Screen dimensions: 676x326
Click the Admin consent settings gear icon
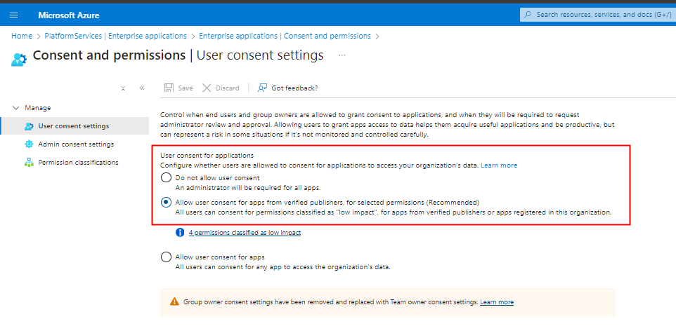29,144
